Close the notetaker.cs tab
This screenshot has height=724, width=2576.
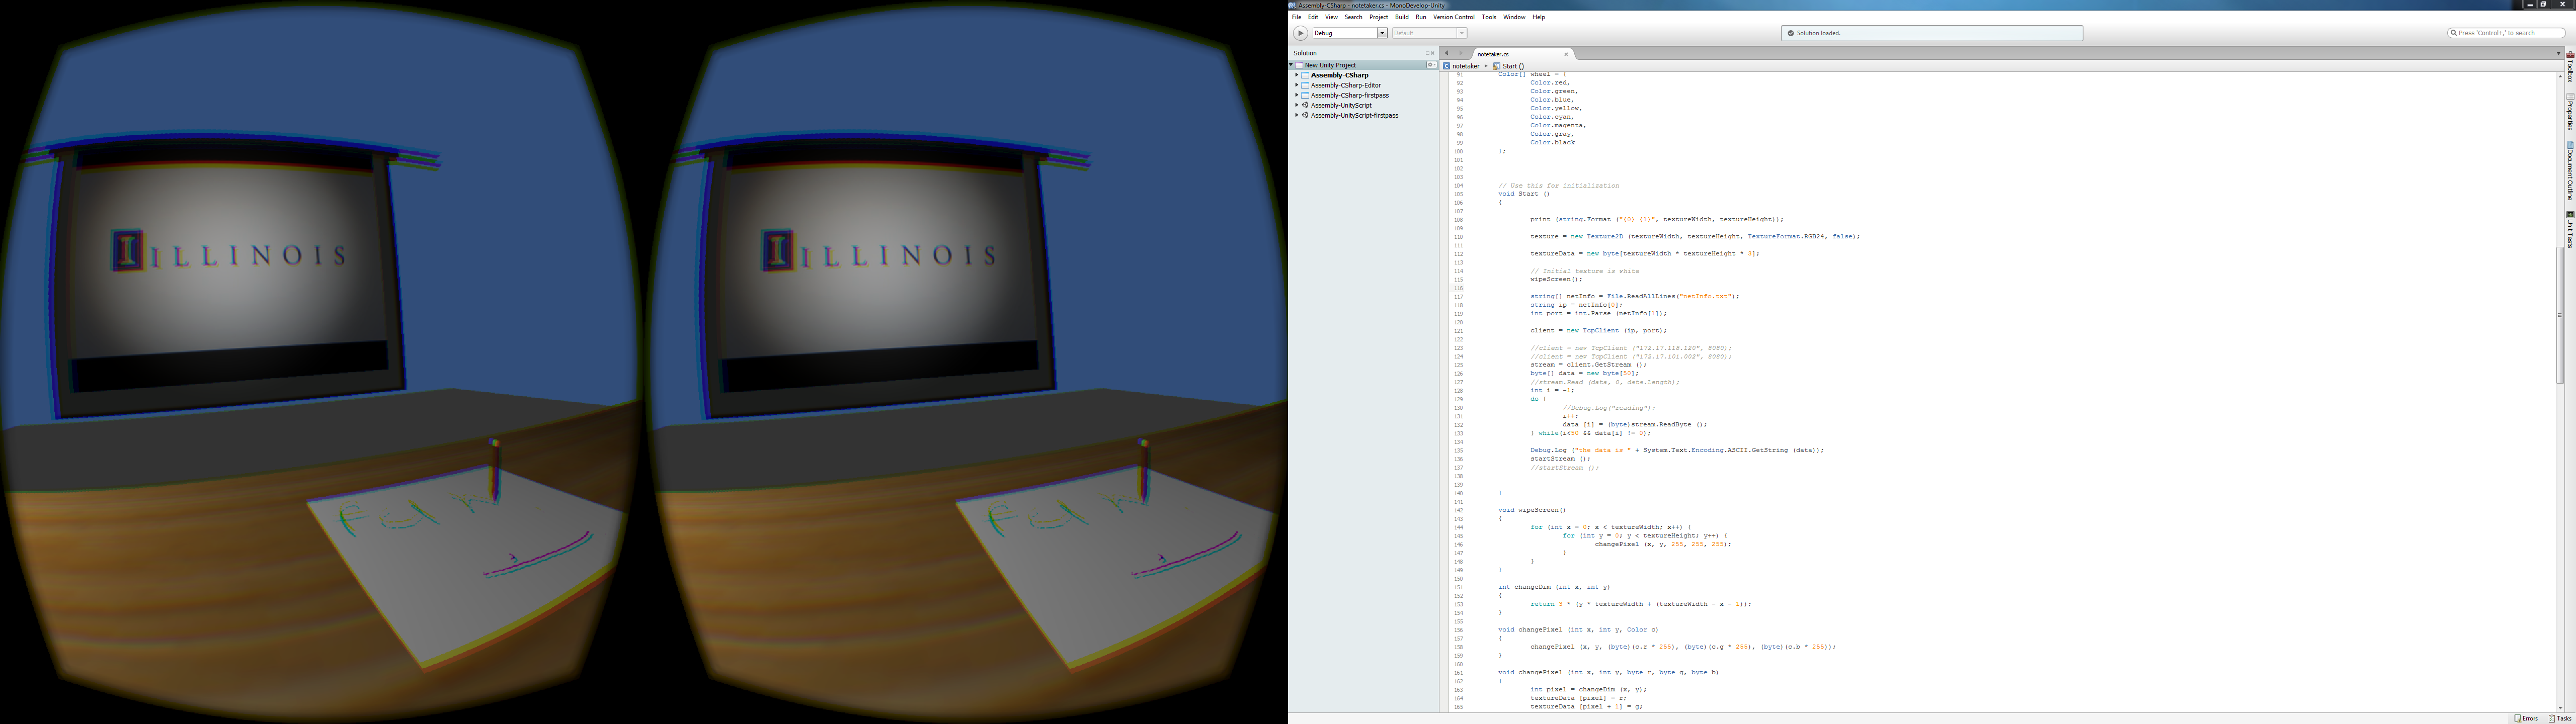click(x=1566, y=54)
